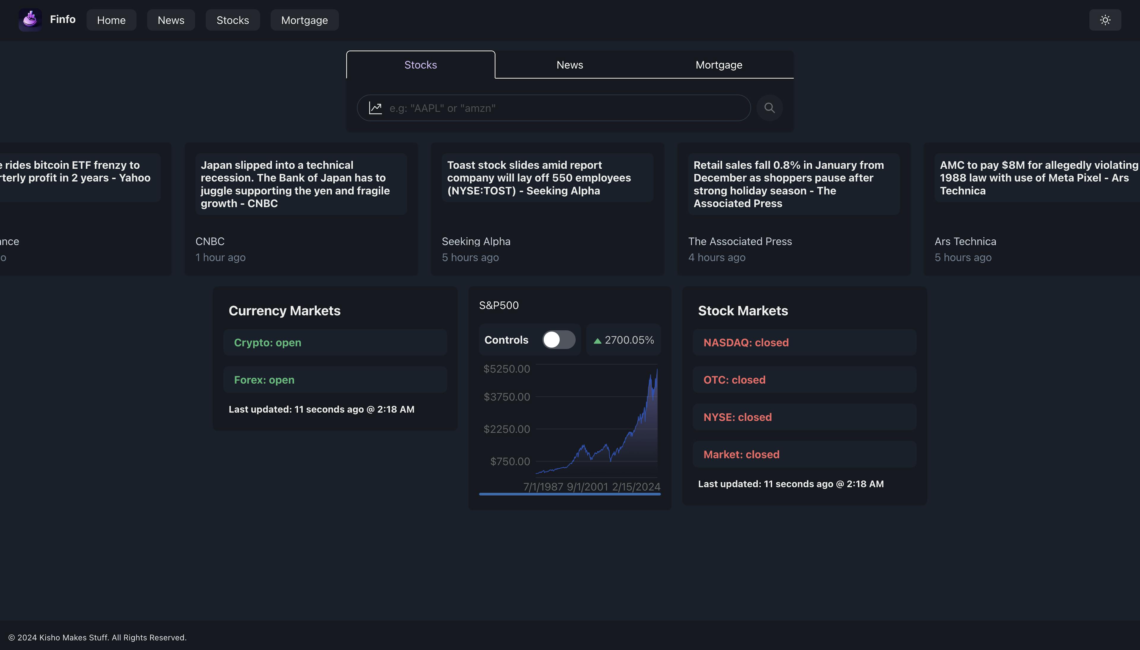Image resolution: width=1140 pixels, height=650 pixels.
Task: Click the trend/chart icon in search bar
Action: click(374, 107)
